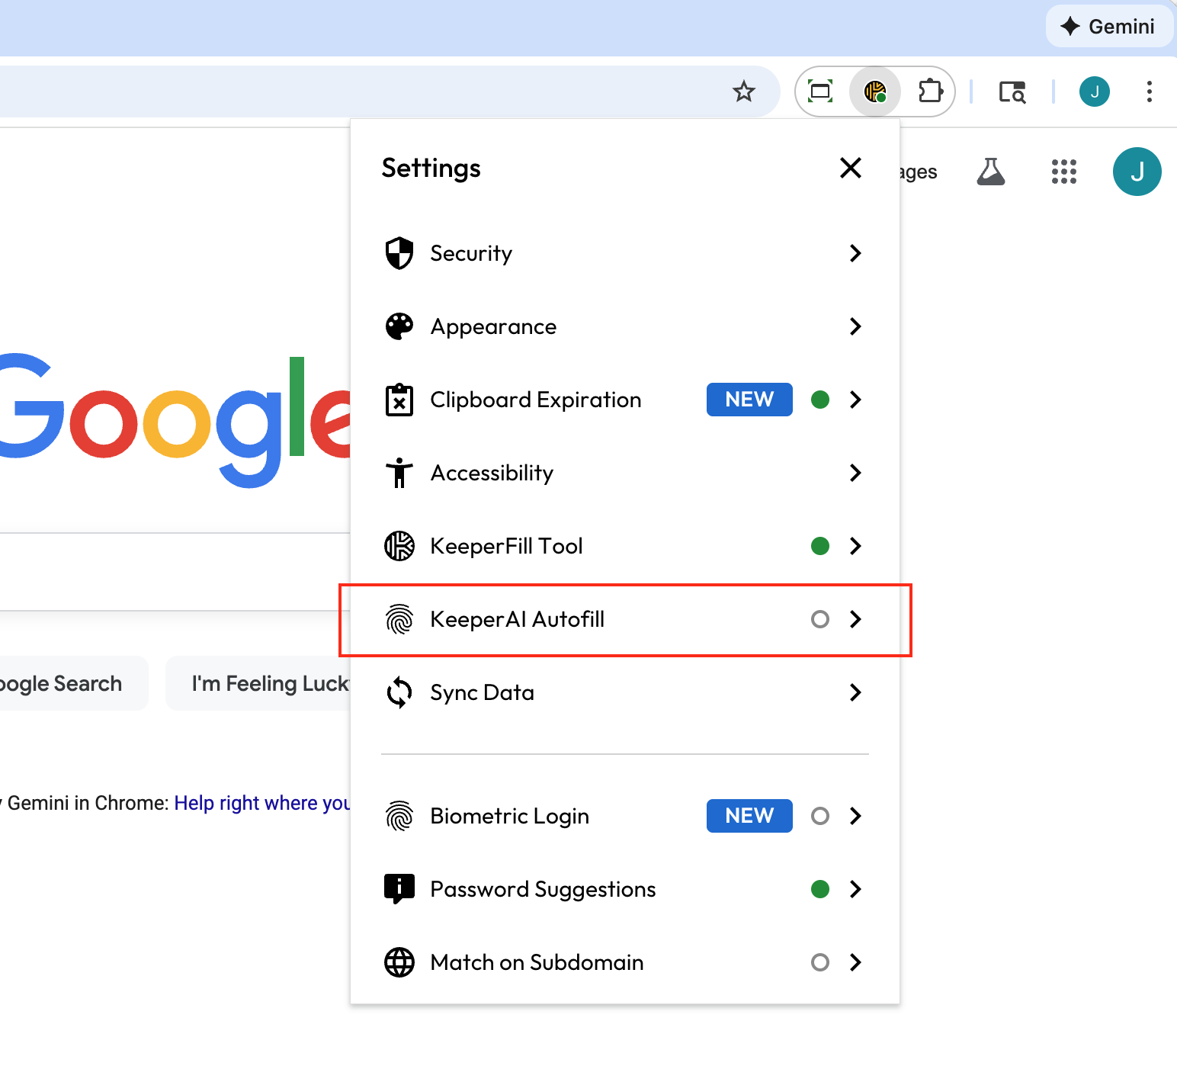Toggle the KeeperAI Autofill status indicator

click(x=819, y=619)
